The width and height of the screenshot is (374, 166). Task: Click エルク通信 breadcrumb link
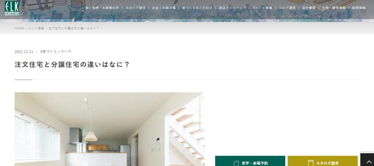click(x=36, y=28)
